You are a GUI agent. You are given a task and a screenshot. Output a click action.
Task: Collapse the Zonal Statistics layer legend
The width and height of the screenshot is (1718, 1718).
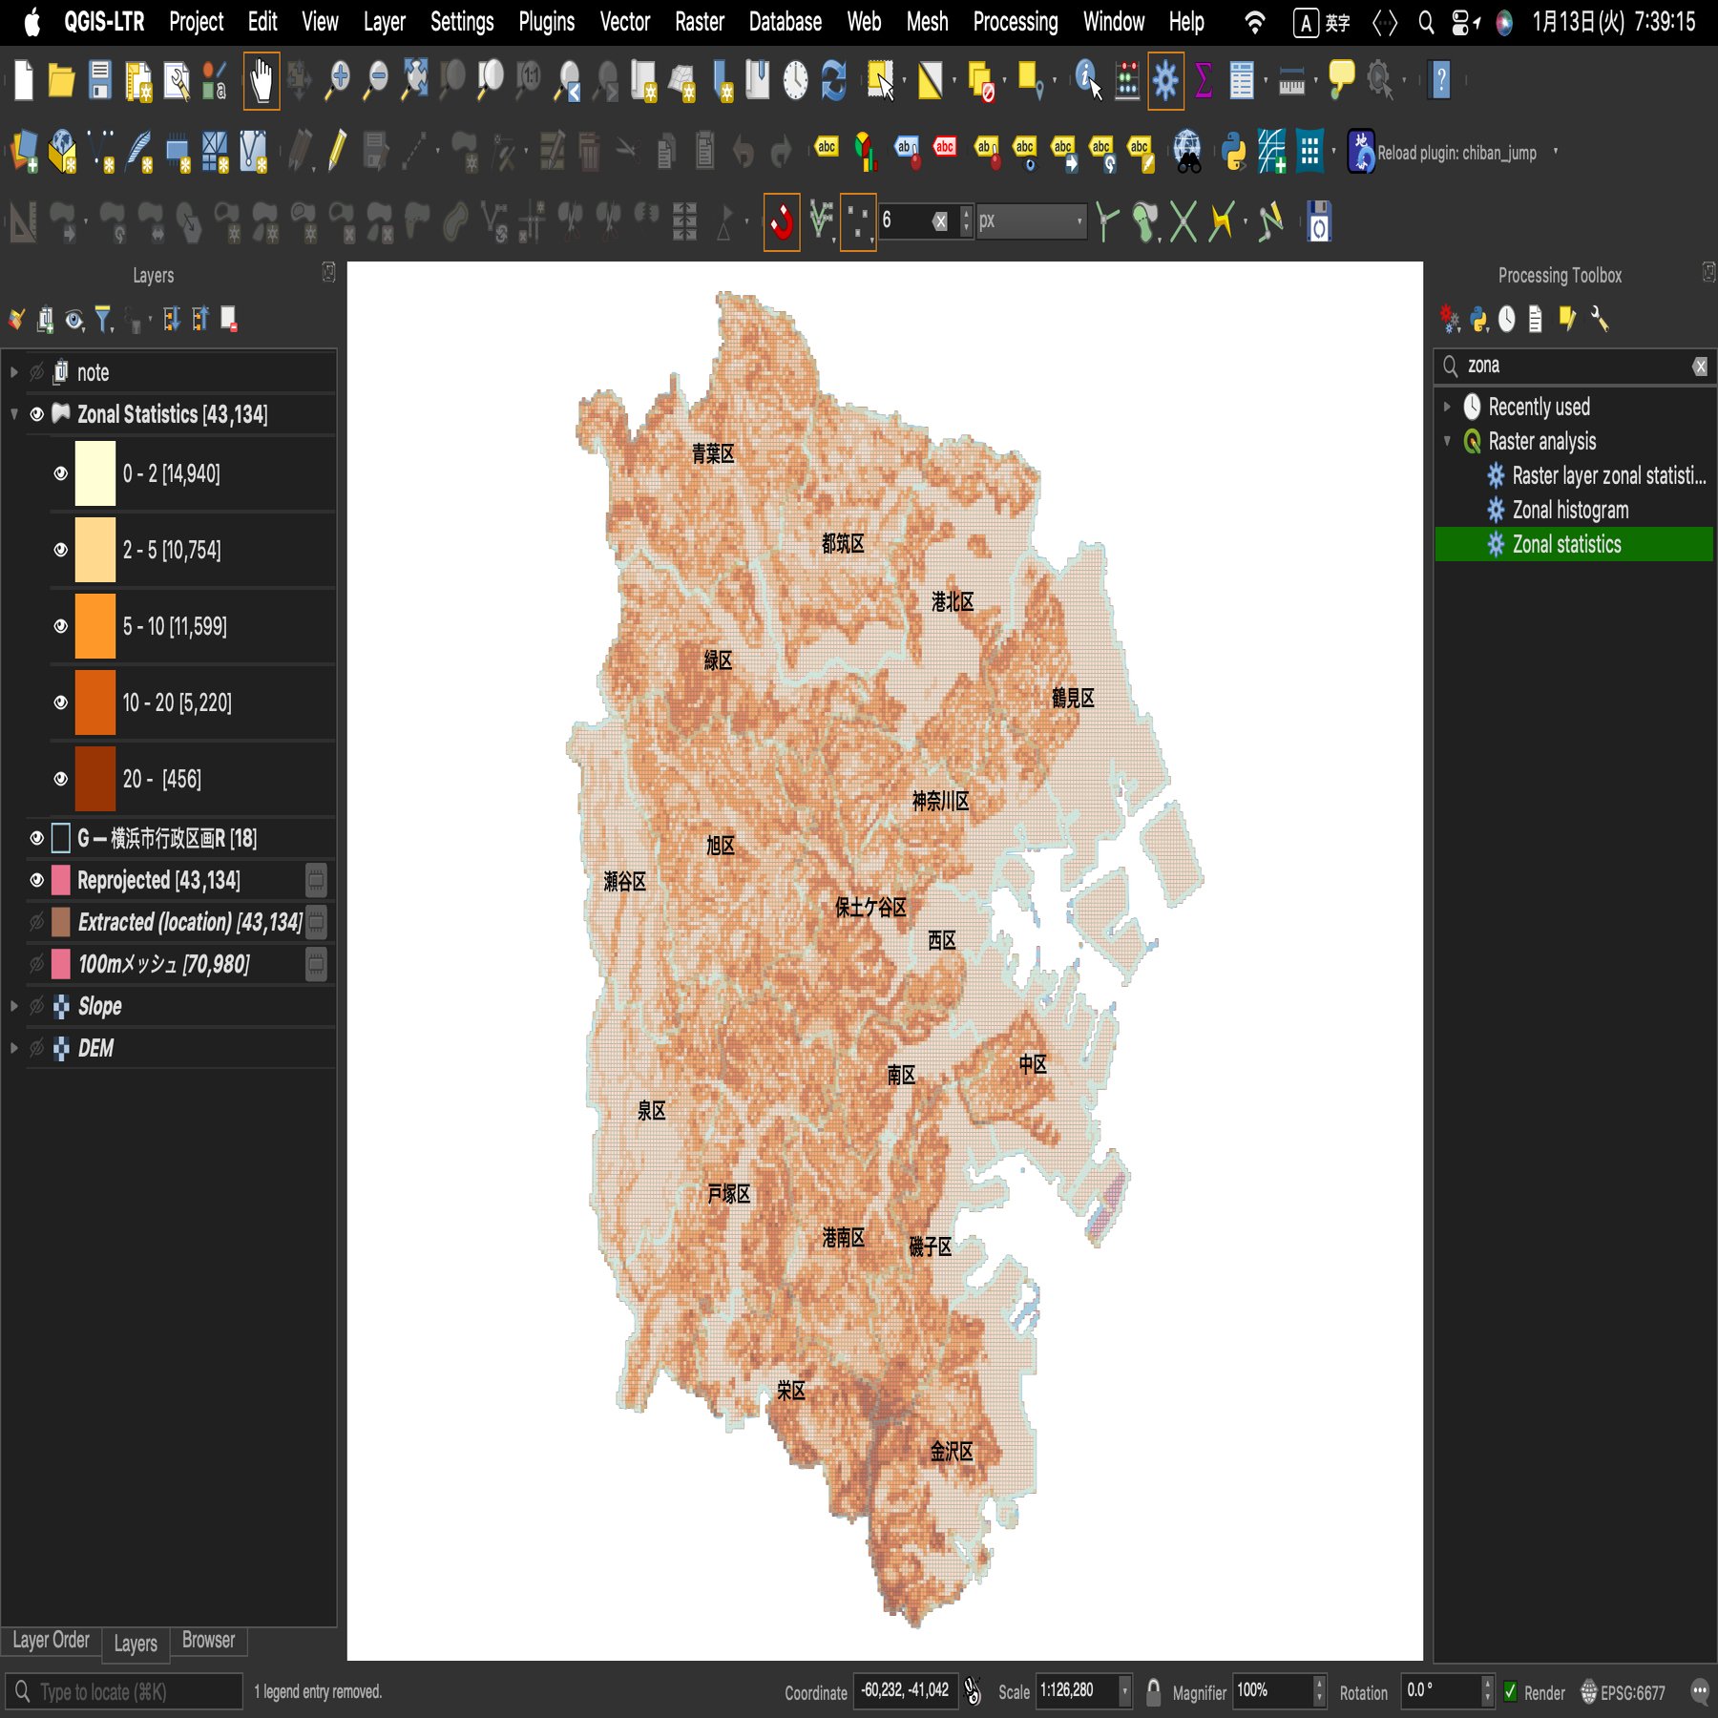[x=14, y=414]
